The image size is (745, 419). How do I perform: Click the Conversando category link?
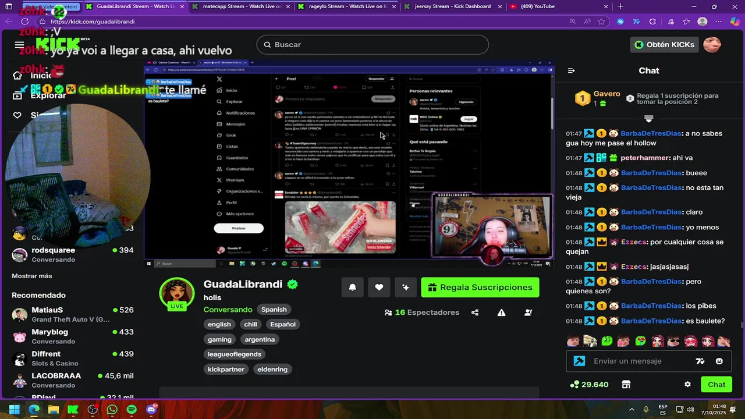228,310
